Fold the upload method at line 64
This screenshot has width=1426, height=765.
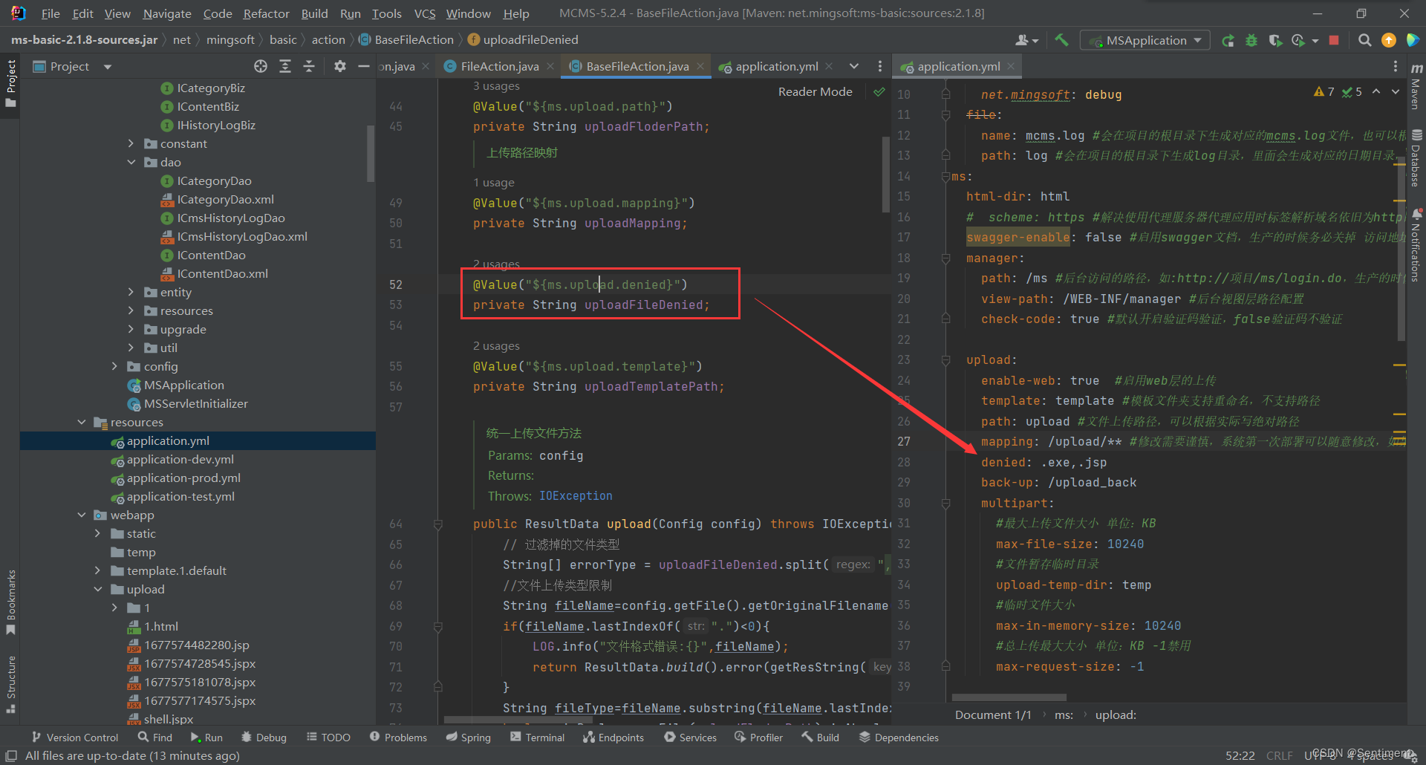point(438,524)
